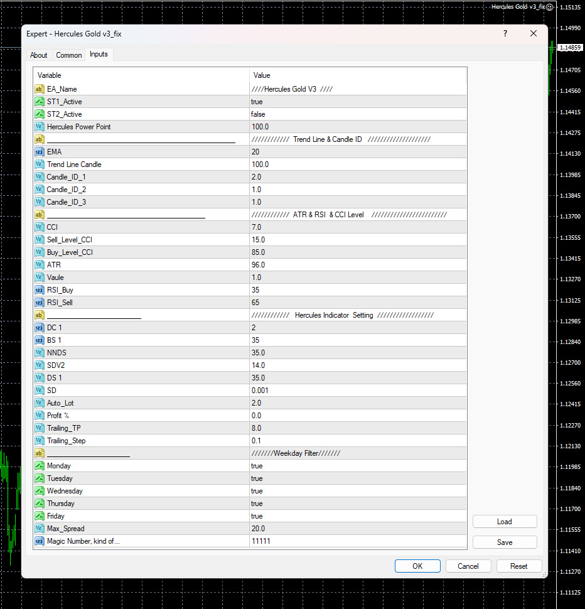Click the icon beside ATR variable
The height and width of the screenshot is (609, 585).
click(39, 265)
